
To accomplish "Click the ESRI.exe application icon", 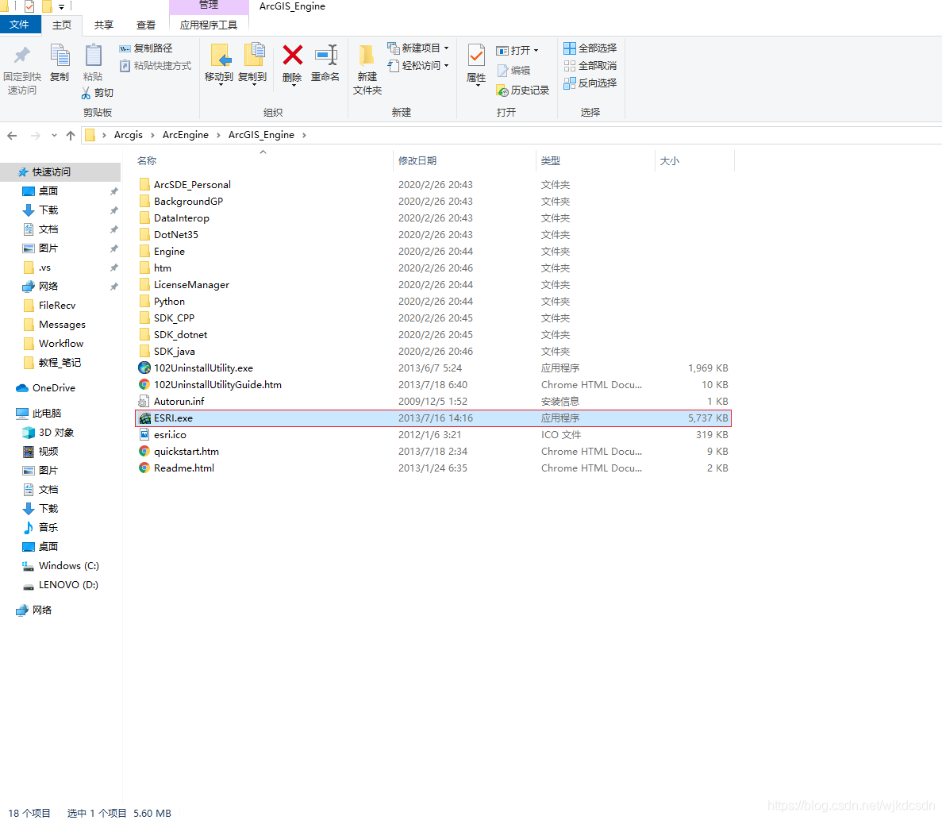I will (144, 418).
